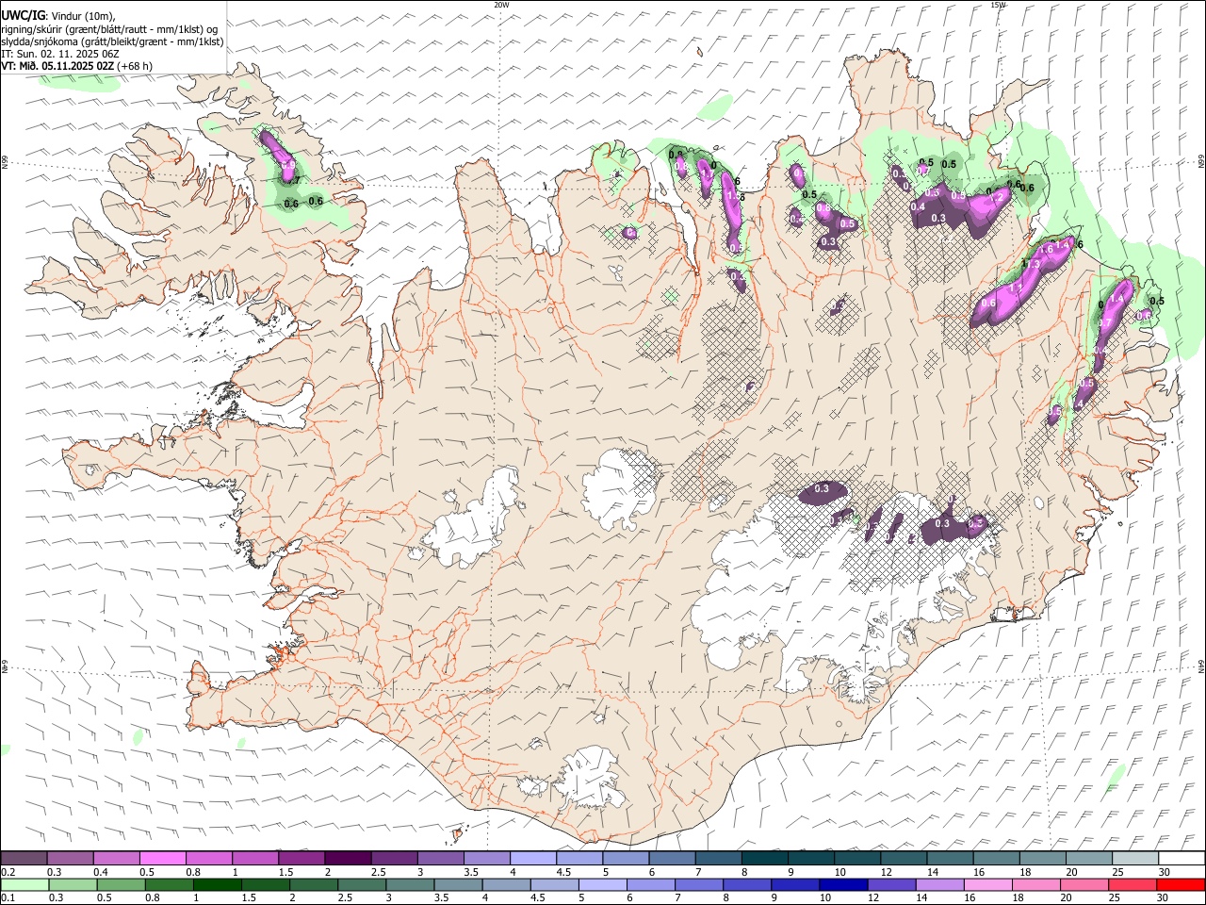Select the bright red rain swatch after 30
The width and height of the screenshot is (1206, 905).
pos(1182,884)
